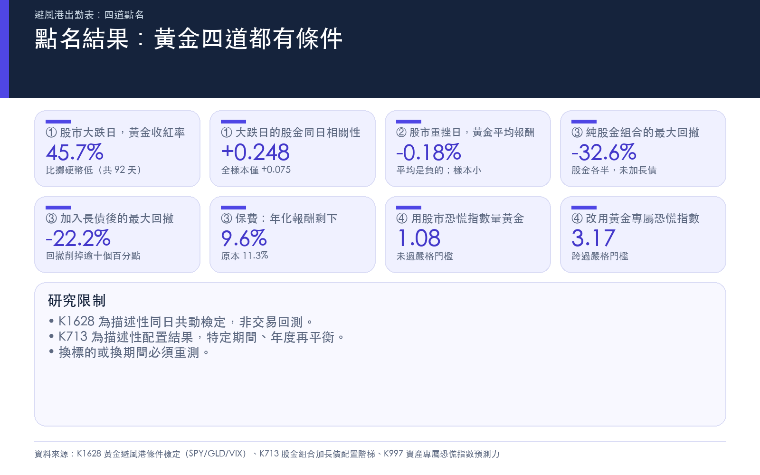The height and width of the screenshot is (475, 760).
Task: Select the bullet about K1628 為描述性同日共動檢定
Action: point(180,322)
